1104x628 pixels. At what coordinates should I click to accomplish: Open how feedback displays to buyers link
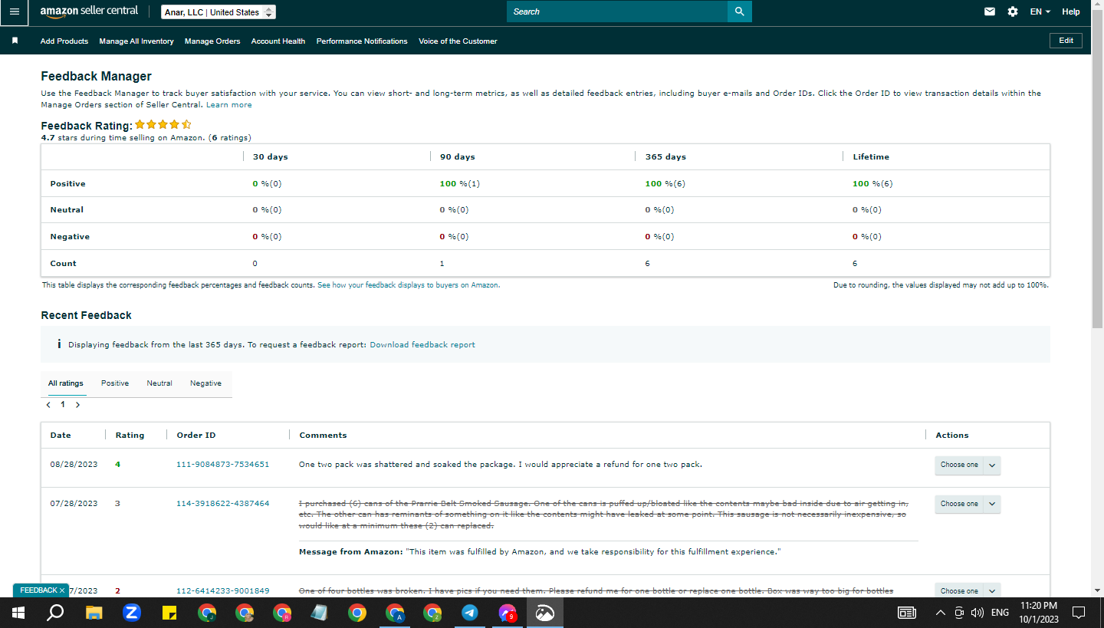[409, 285]
